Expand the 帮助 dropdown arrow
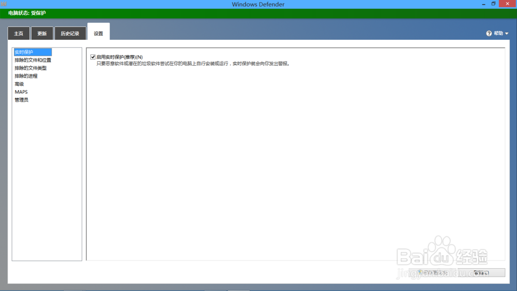 pos(507,33)
